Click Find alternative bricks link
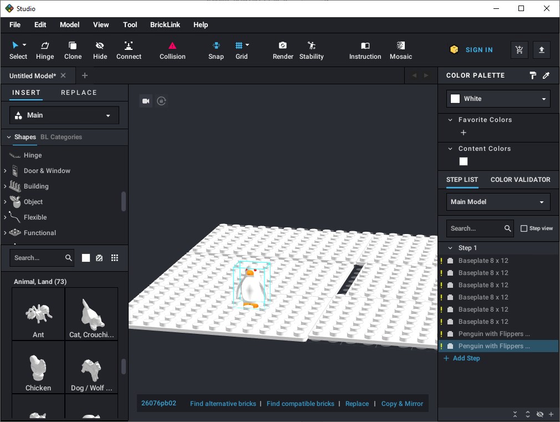 [x=223, y=404]
